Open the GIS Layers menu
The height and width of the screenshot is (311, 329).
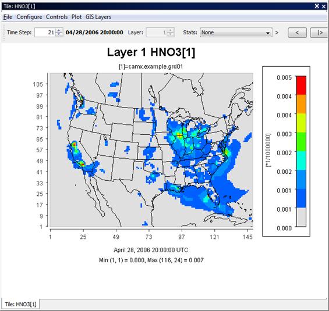click(x=98, y=17)
